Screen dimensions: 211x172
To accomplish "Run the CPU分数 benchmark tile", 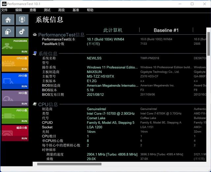I will [x=15, y=64].
